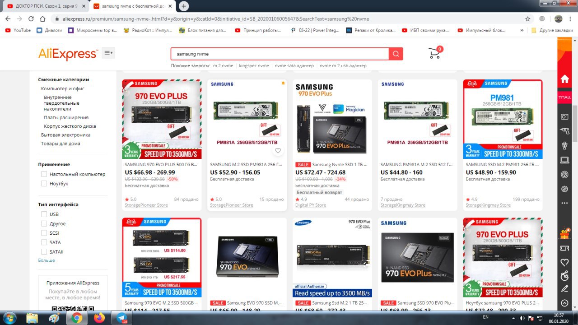
Task: Click the gift box icon in sidebar
Action: tap(564, 233)
